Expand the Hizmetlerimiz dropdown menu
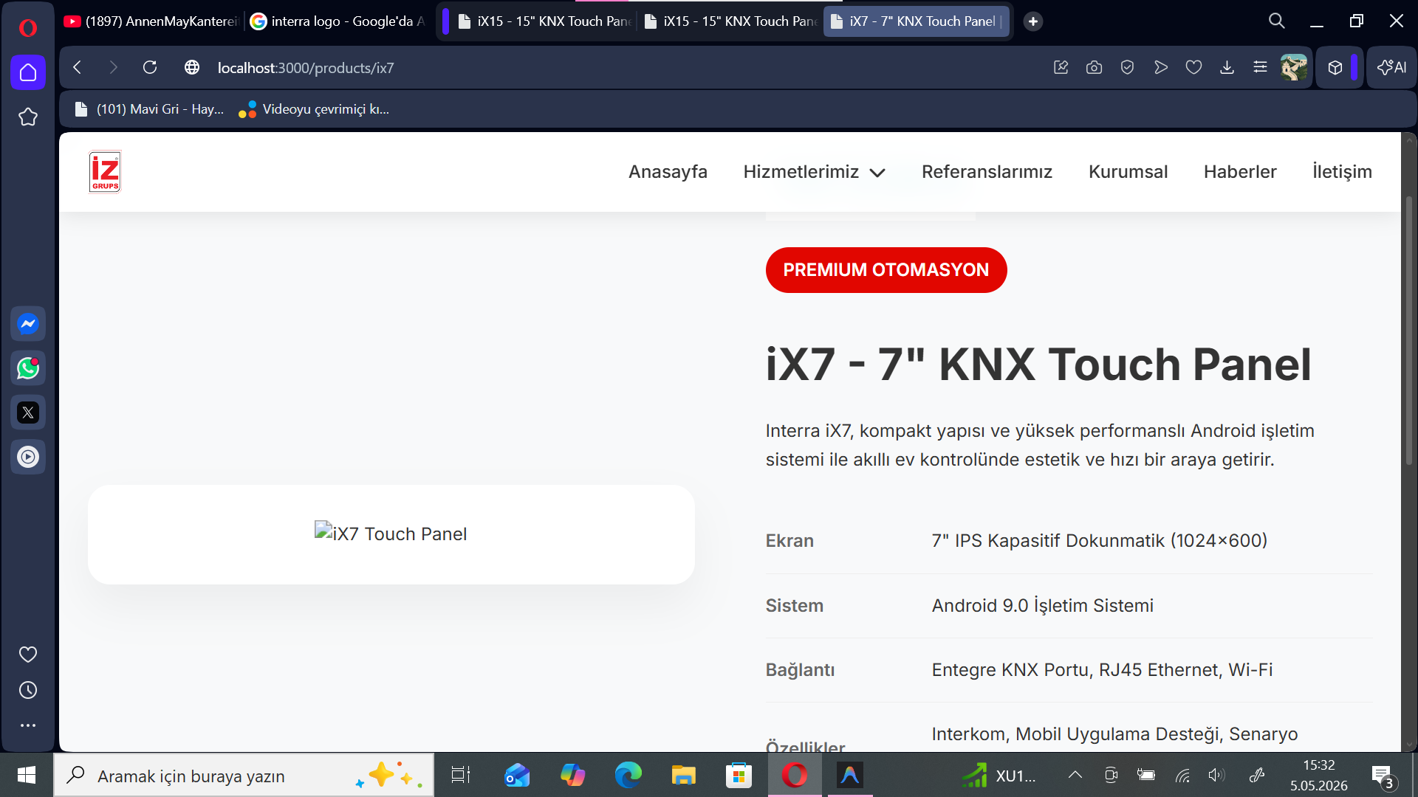 click(x=814, y=172)
